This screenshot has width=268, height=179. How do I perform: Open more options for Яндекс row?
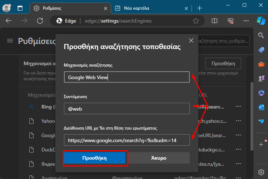[238, 164]
